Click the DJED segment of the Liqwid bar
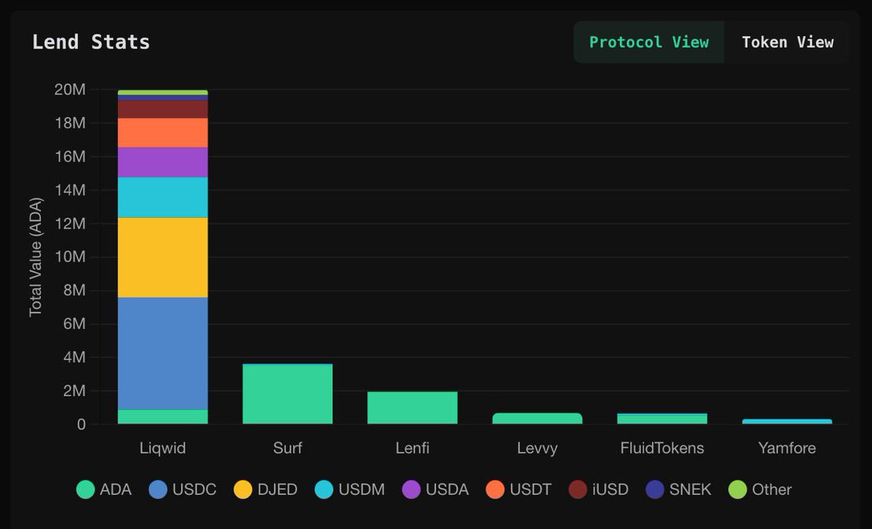The width and height of the screenshot is (872, 529). click(163, 254)
